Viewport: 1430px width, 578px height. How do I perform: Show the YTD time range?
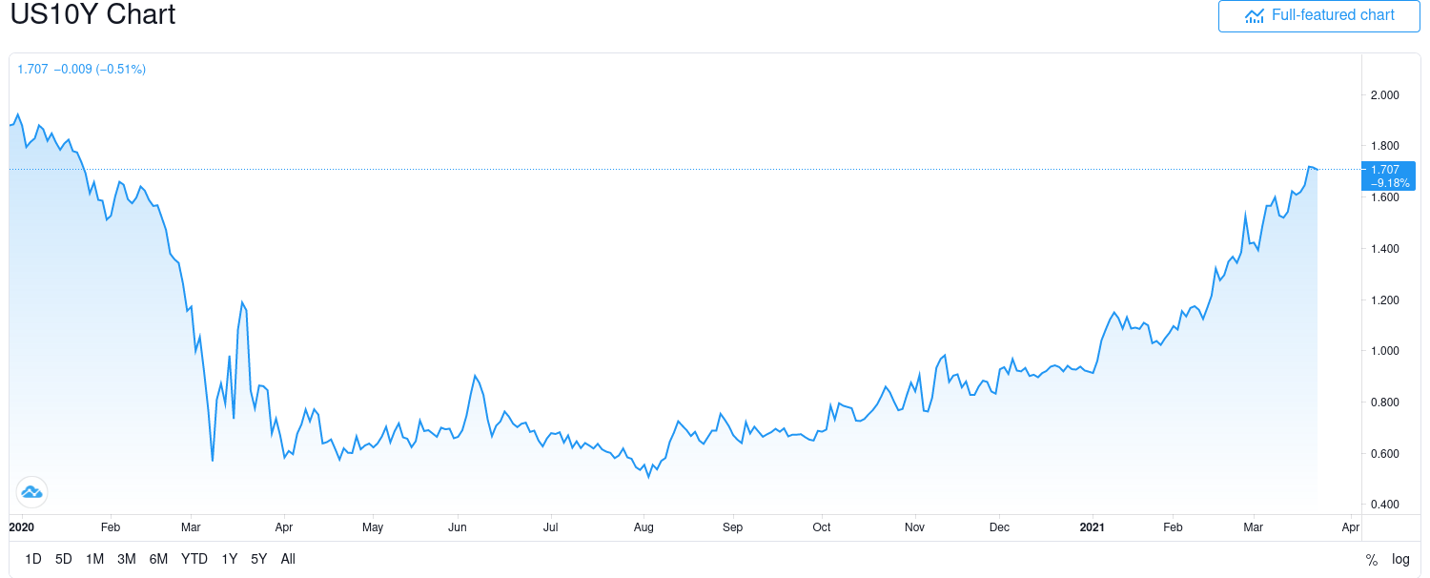194,559
